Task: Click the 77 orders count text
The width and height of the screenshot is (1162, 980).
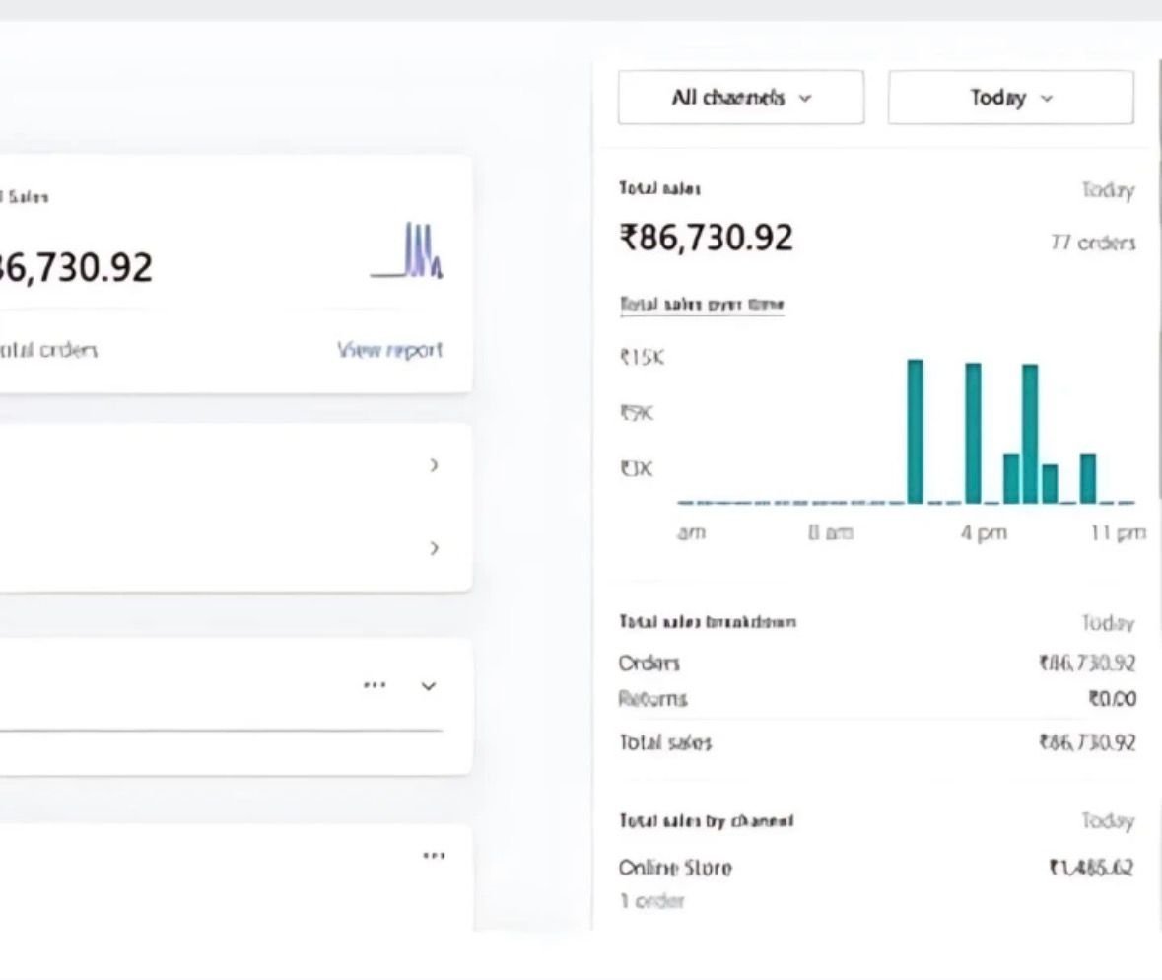Action: (x=1092, y=244)
